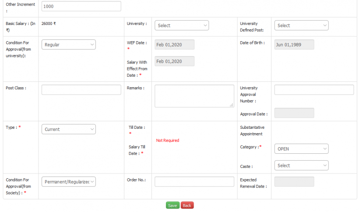Viewport: 359px width, 212px height.
Task: Open the Caste dropdown
Action: 301,166
